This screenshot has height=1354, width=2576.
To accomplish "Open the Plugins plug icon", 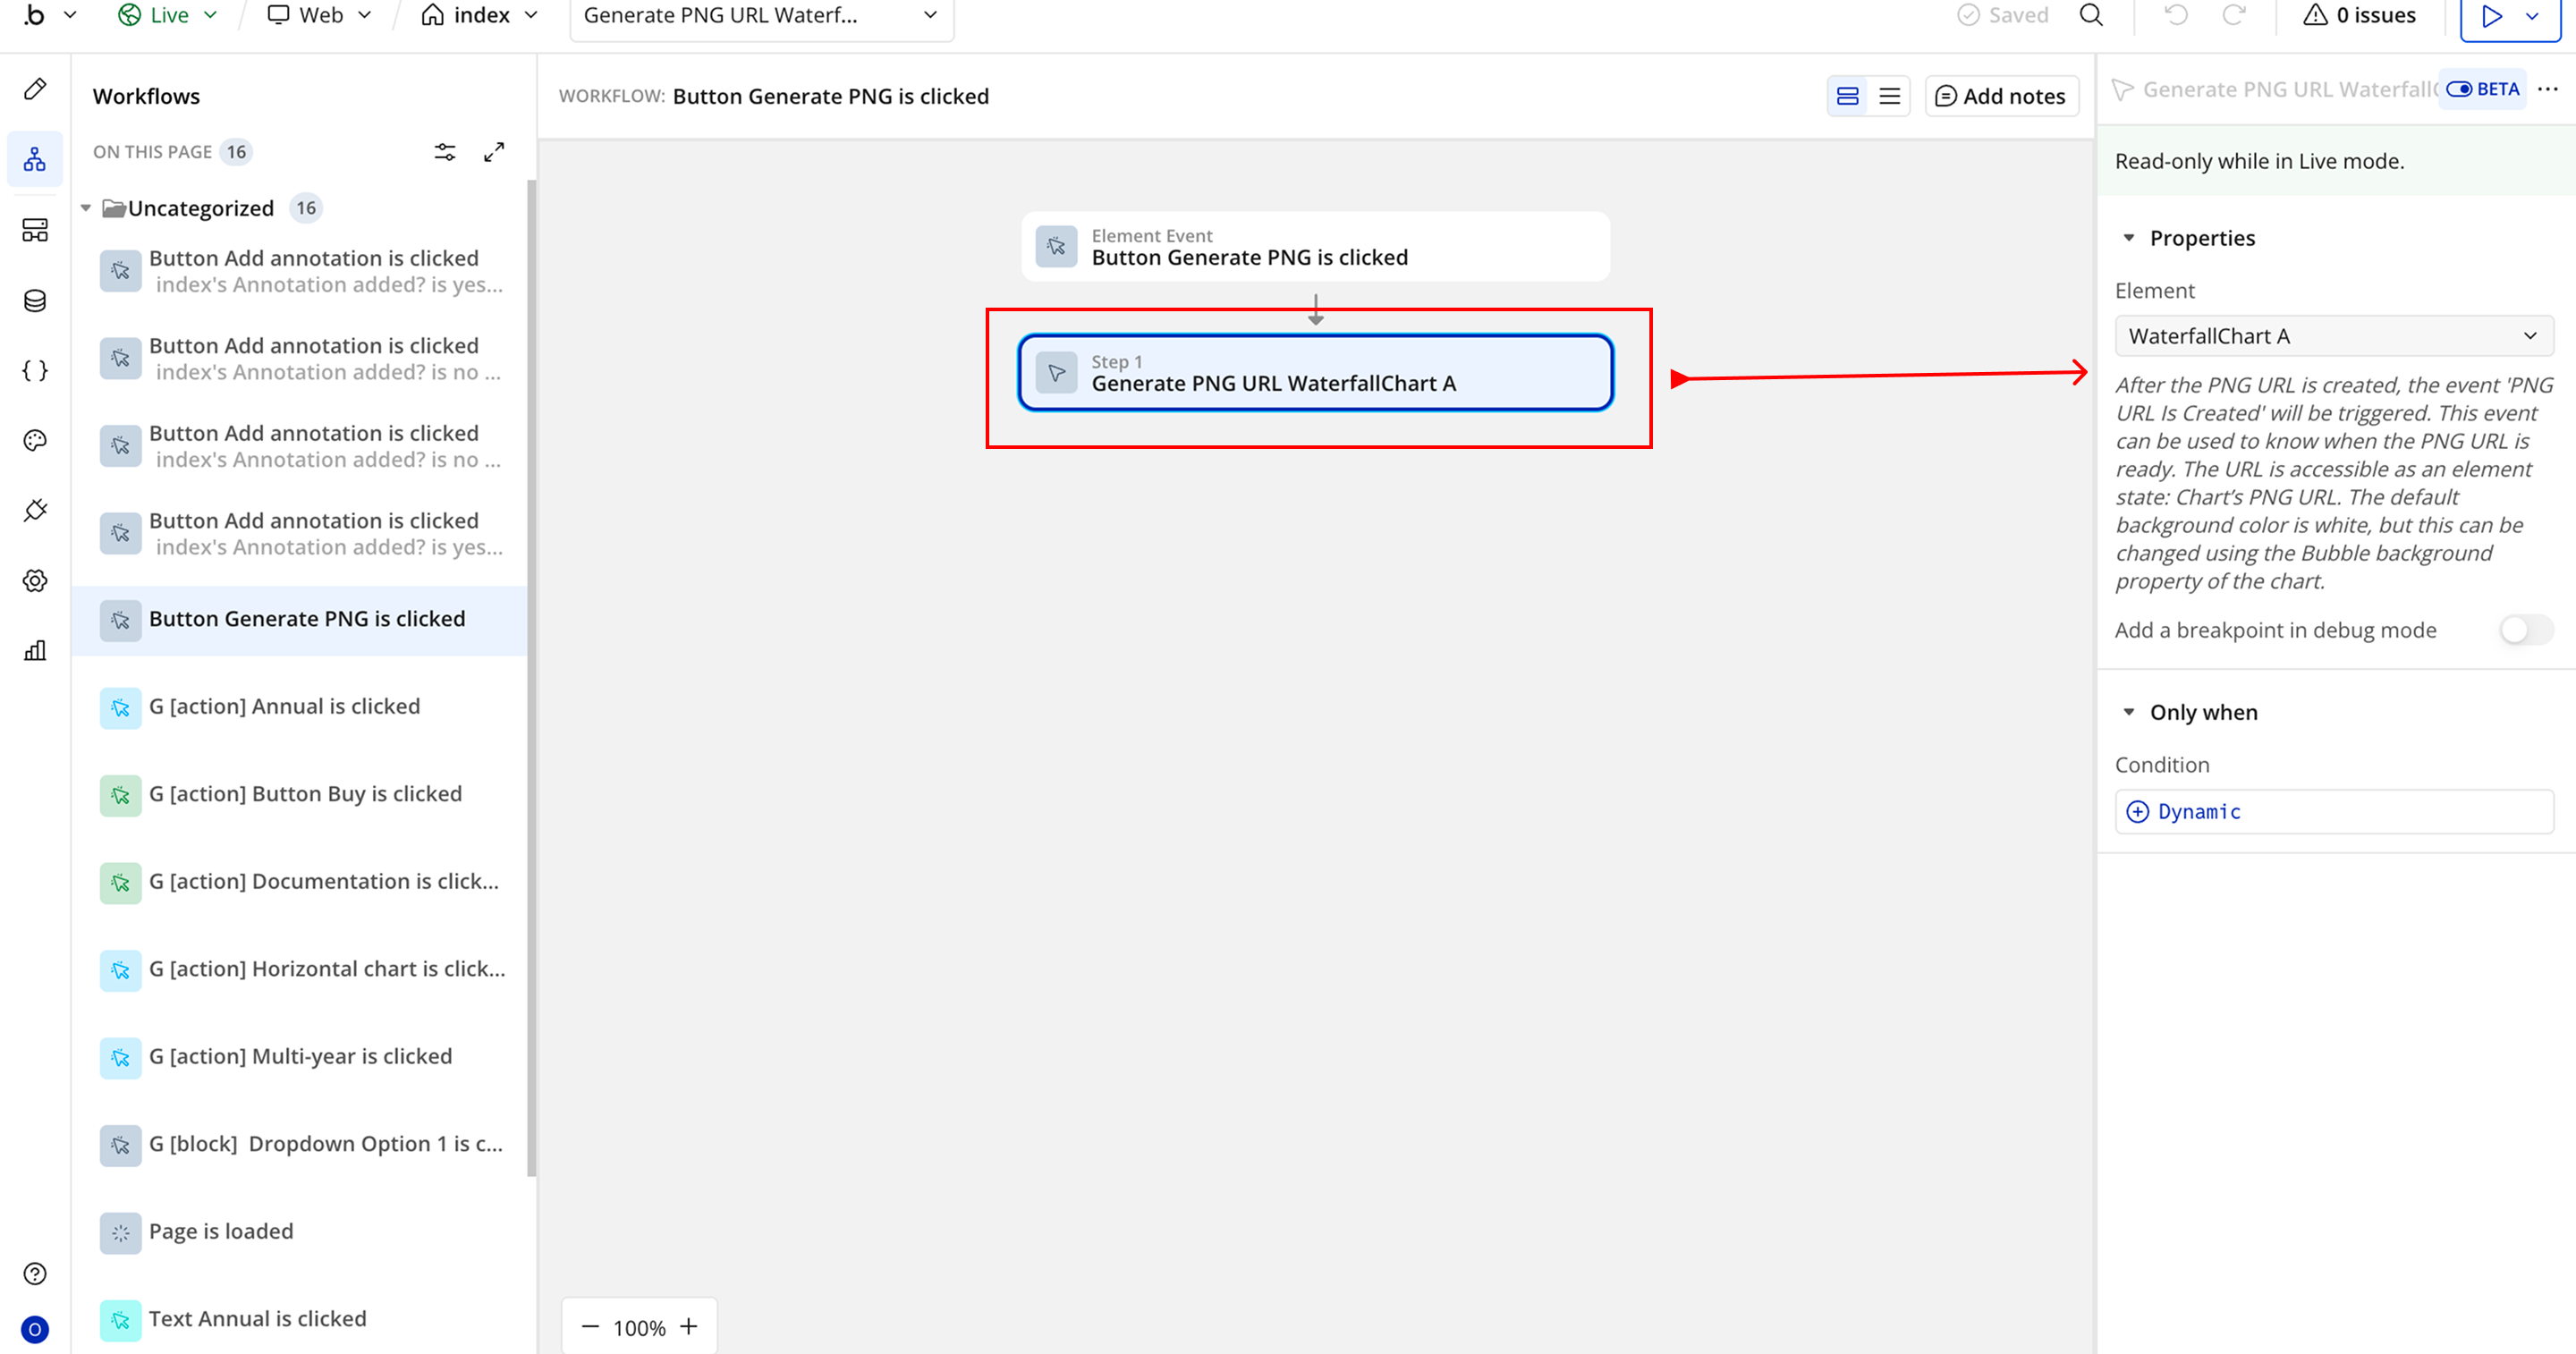I will click(x=35, y=510).
